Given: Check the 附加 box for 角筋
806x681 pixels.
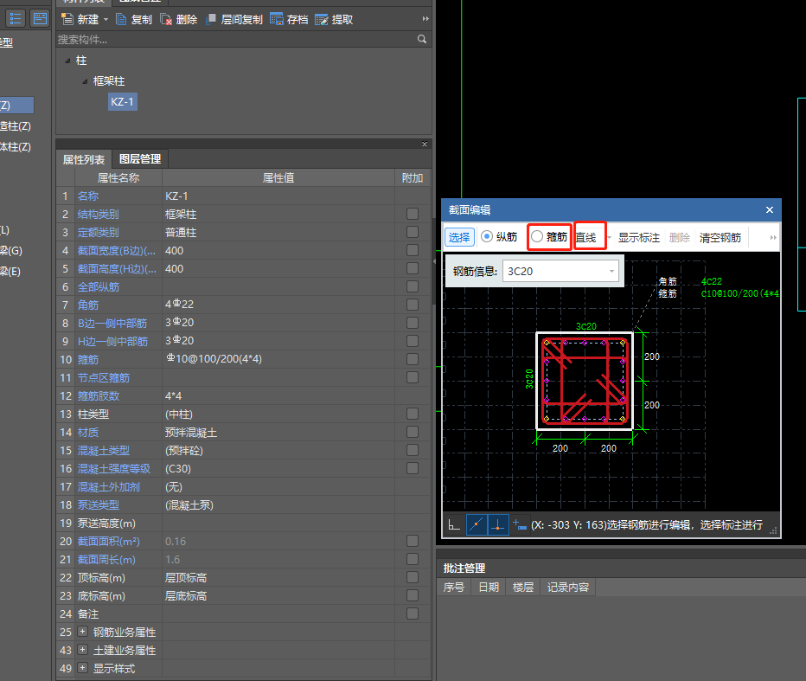Looking at the screenshot, I should [x=413, y=305].
